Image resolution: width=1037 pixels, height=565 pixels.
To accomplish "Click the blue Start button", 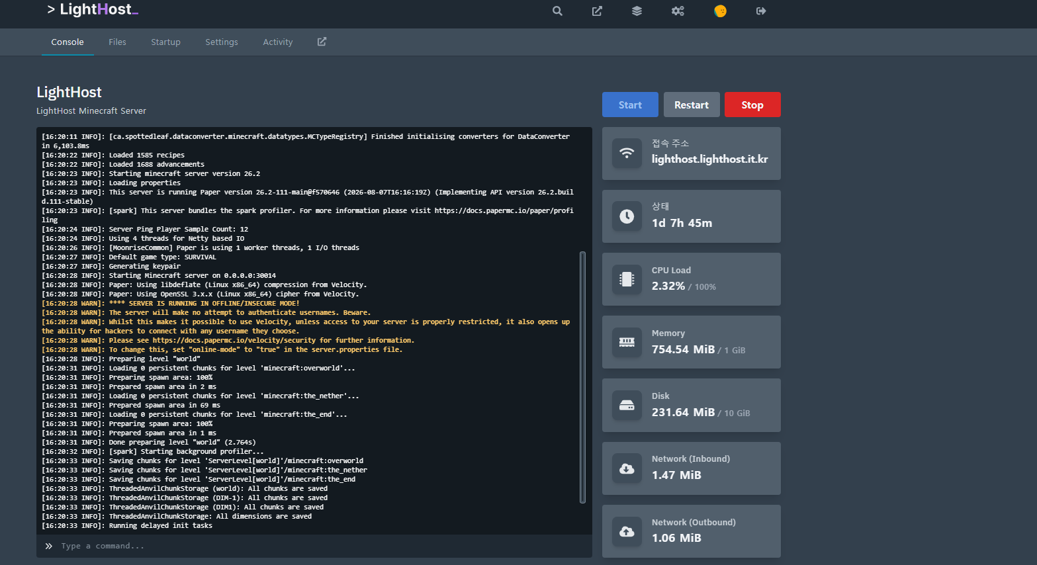I will [x=630, y=105].
